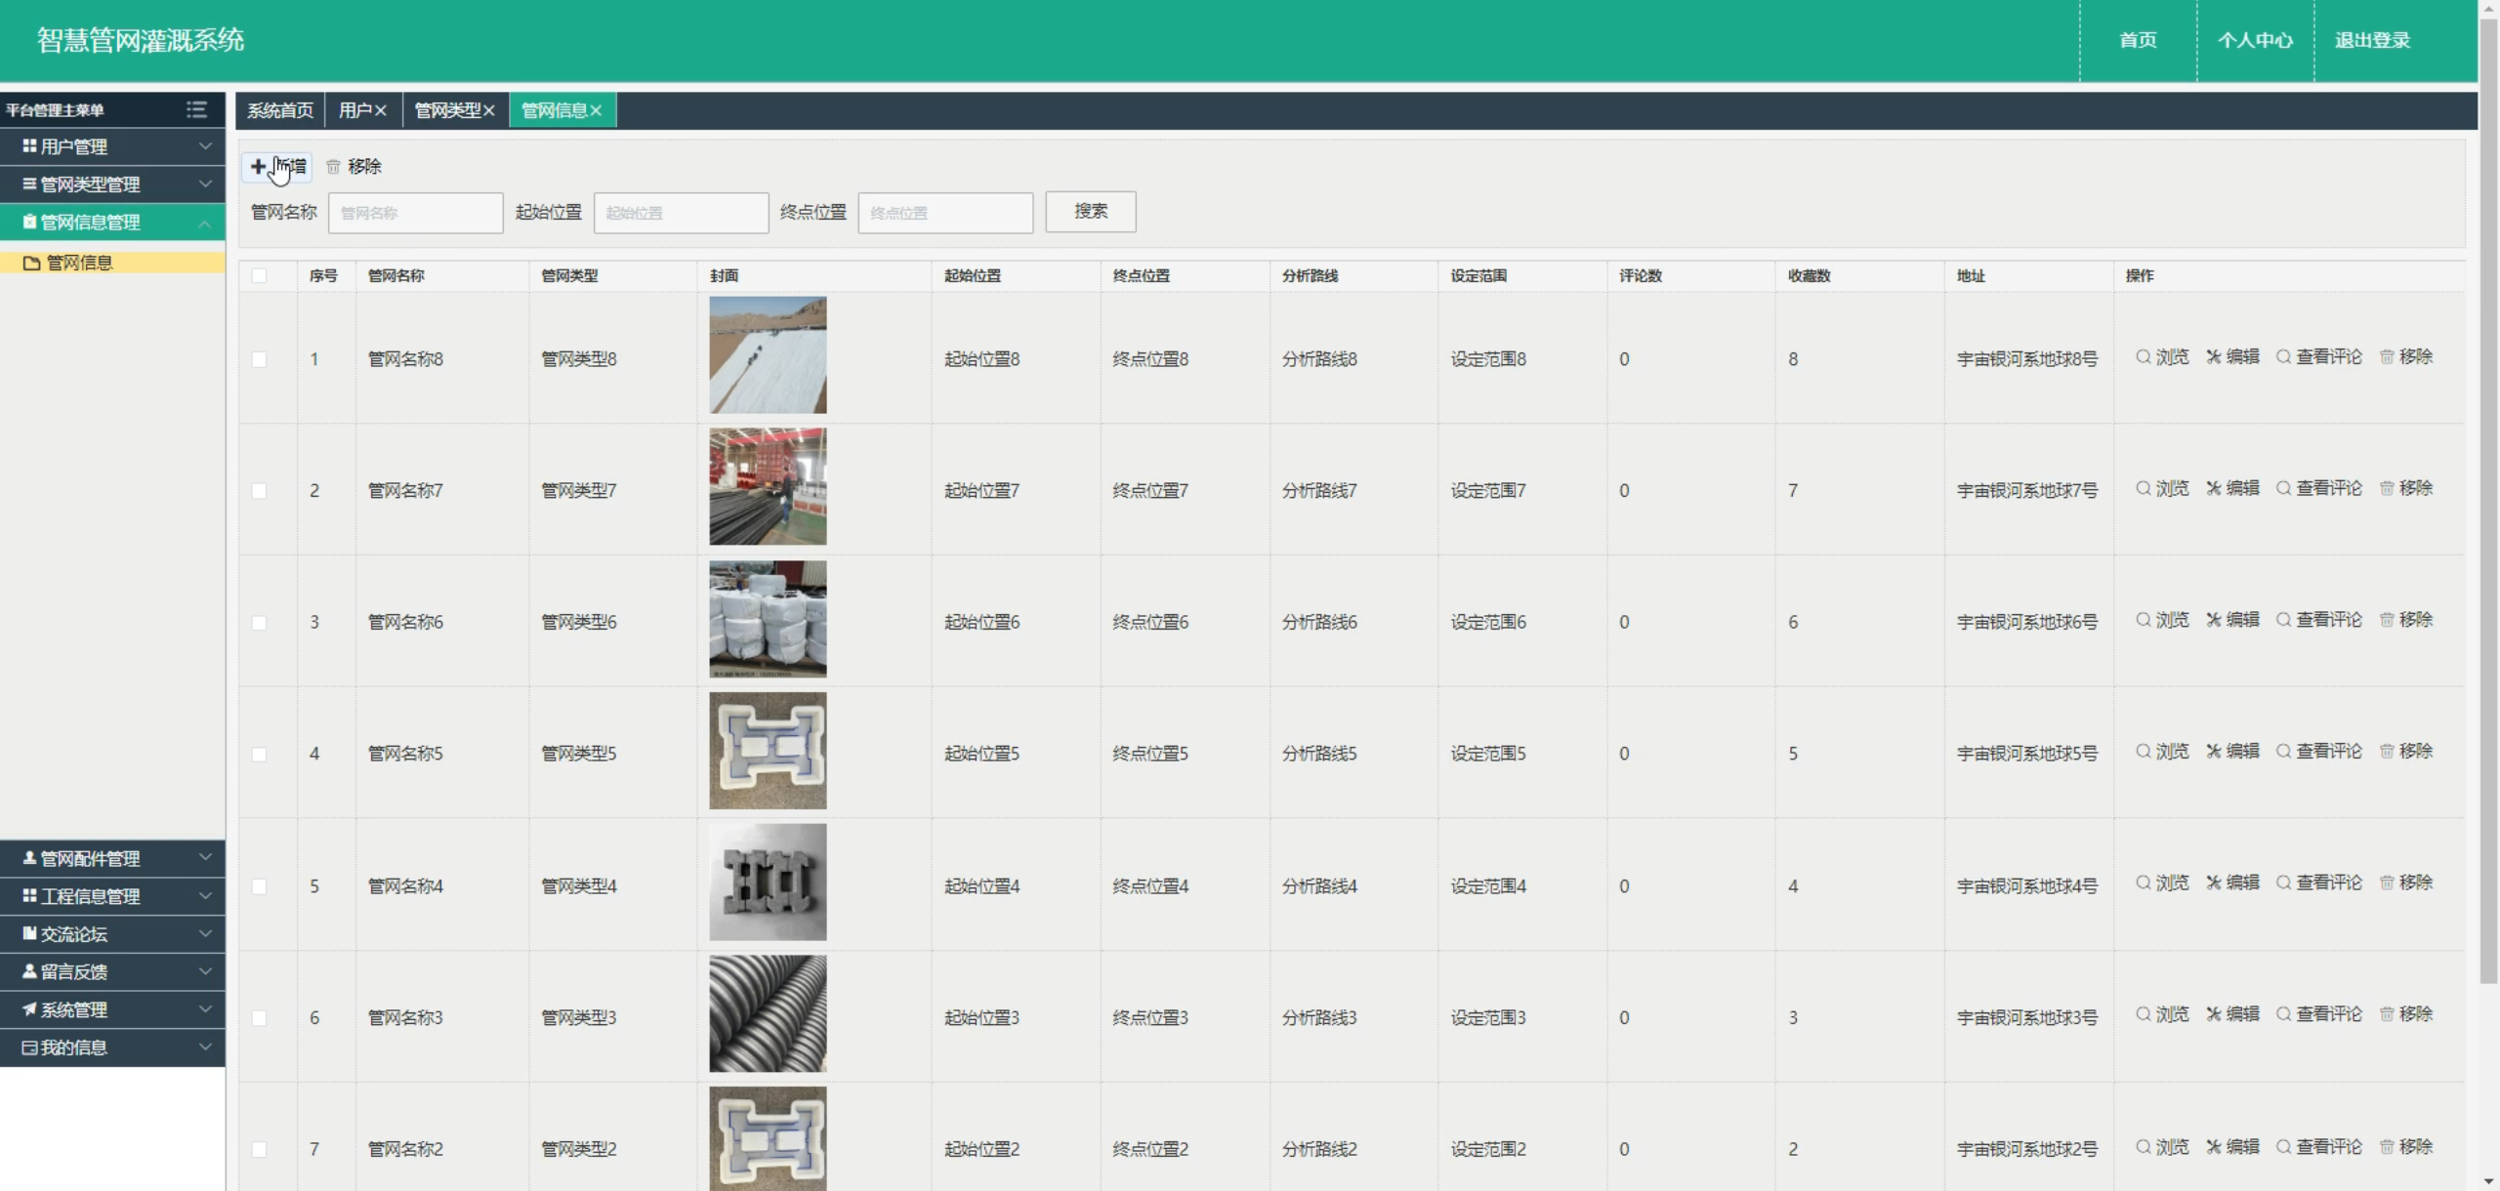Image resolution: width=2500 pixels, height=1191 pixels.
Task: Switch to the 系统首页 tab
Action: (x=280, y=110)
